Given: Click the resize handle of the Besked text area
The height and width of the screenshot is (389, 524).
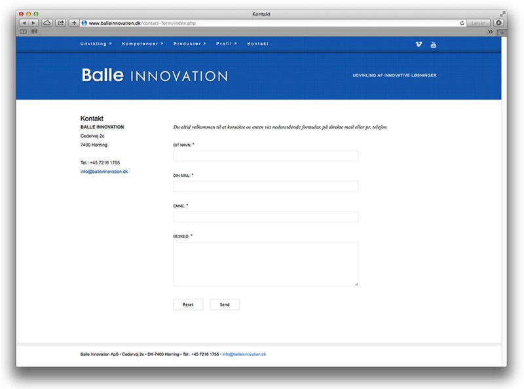Looking at the screenshot, I should 356,284.
